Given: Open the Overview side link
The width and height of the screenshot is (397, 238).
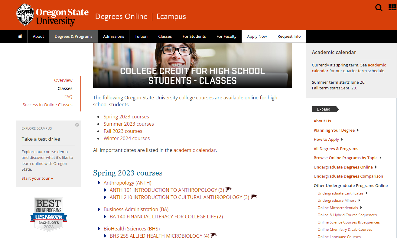Looking at the screenshot, I should click(63, 80).
